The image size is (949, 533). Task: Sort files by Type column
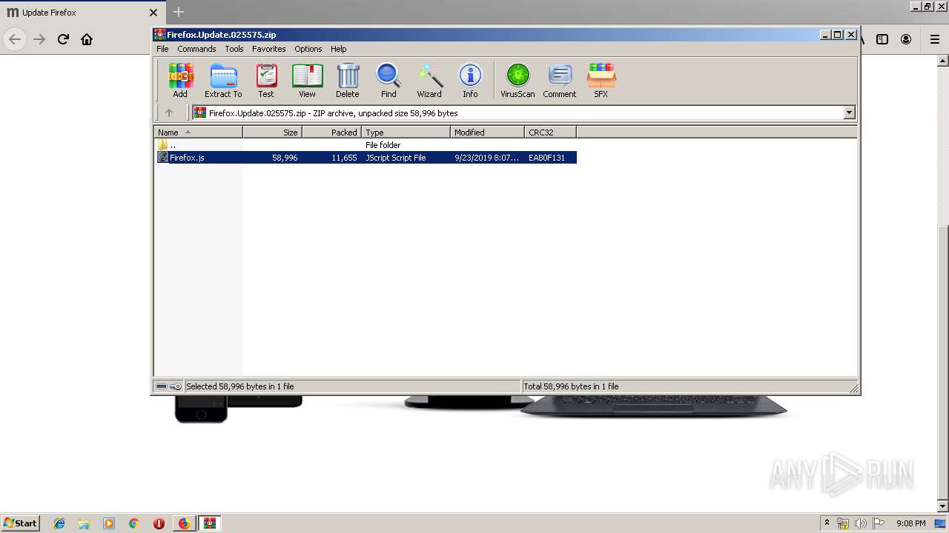pyautogui.click(x=406, y=133)
